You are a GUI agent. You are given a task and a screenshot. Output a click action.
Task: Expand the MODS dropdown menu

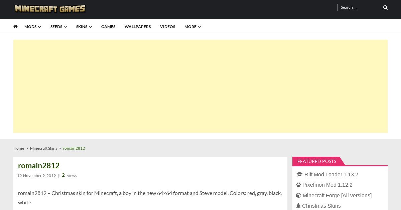(x=33, y=27)
